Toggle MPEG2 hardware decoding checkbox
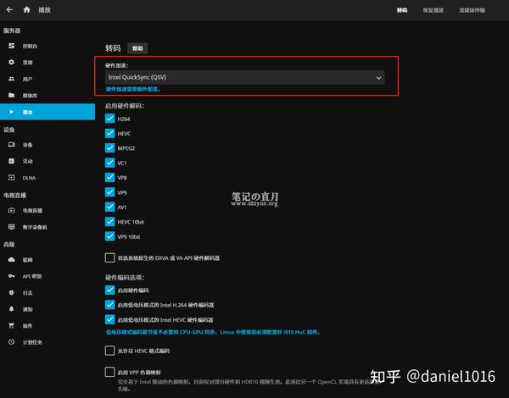 [109, 148]
